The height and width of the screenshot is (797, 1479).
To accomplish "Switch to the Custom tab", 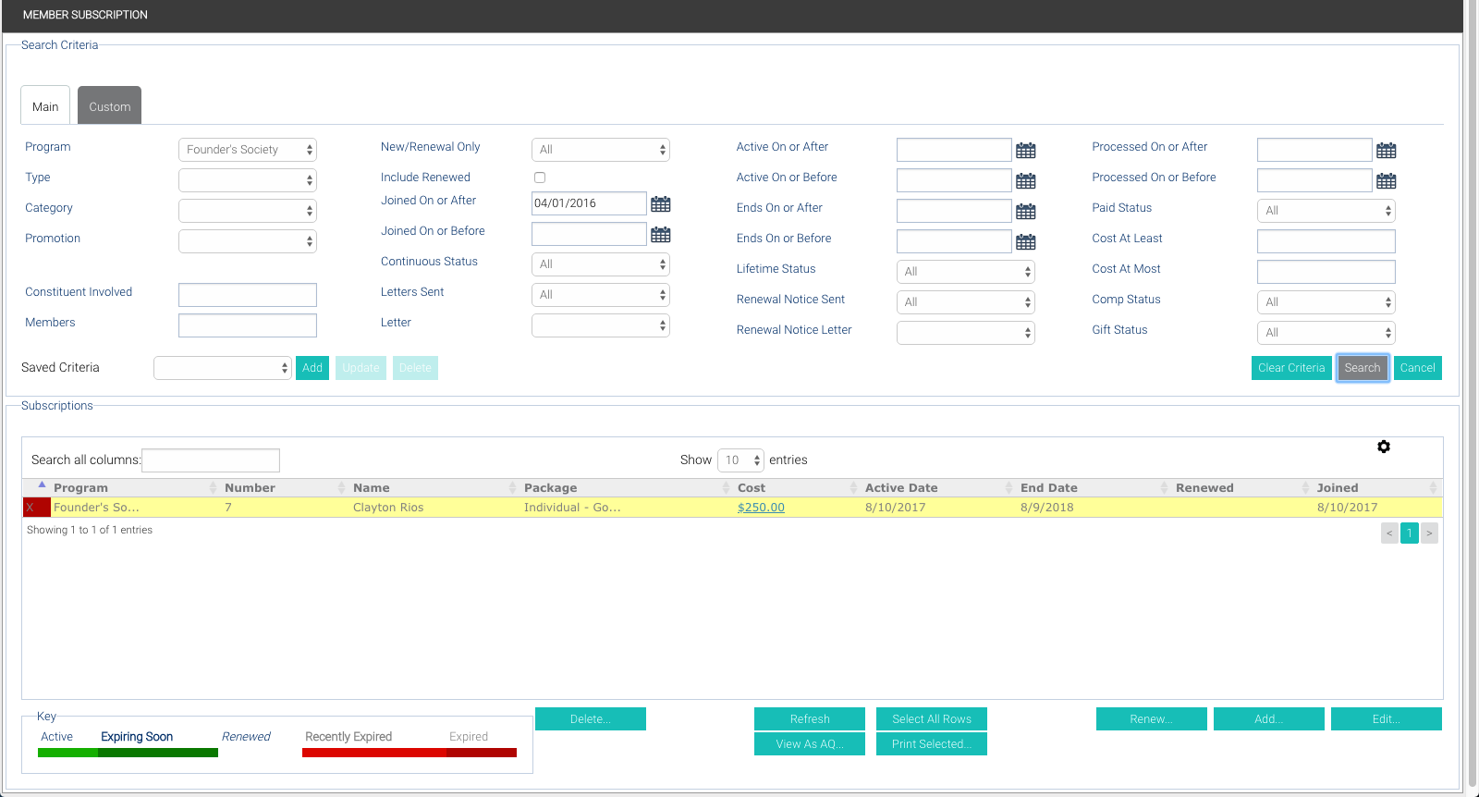I will [x=109, y=106].
